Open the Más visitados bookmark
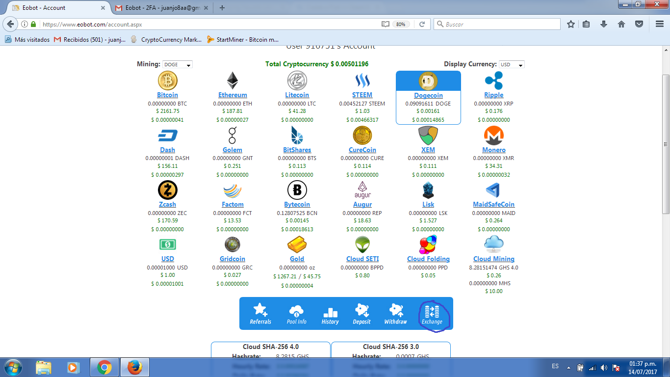This screenshot has width=670, height=377. click(27, 39)
